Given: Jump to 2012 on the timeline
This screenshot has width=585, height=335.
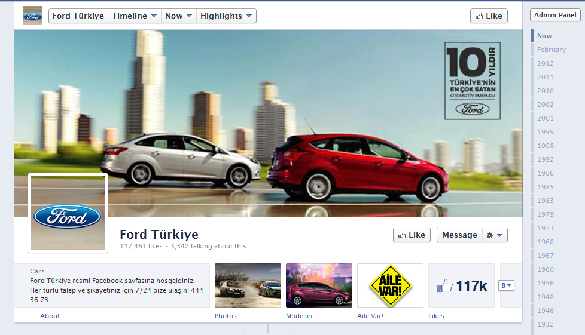Looking at the screenshot, I should 545,63.
